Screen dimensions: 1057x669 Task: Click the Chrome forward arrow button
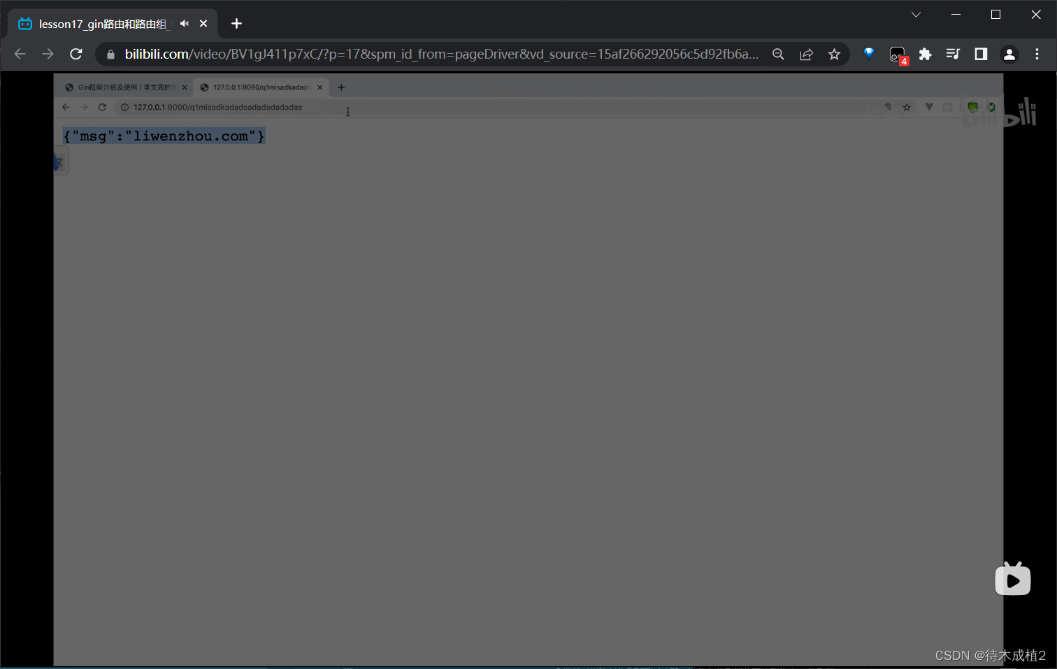point(48,54)
